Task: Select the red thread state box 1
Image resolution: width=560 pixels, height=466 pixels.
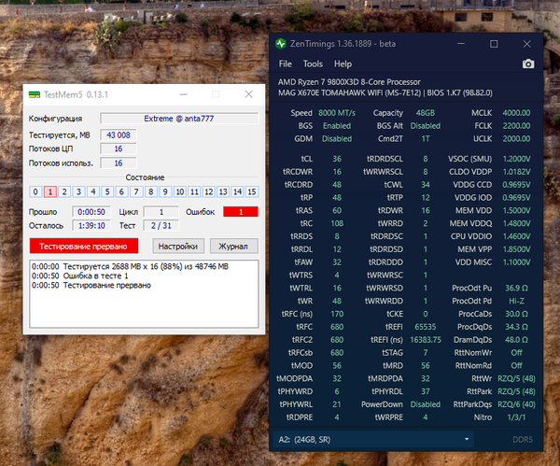Action: tap(50, 191)
